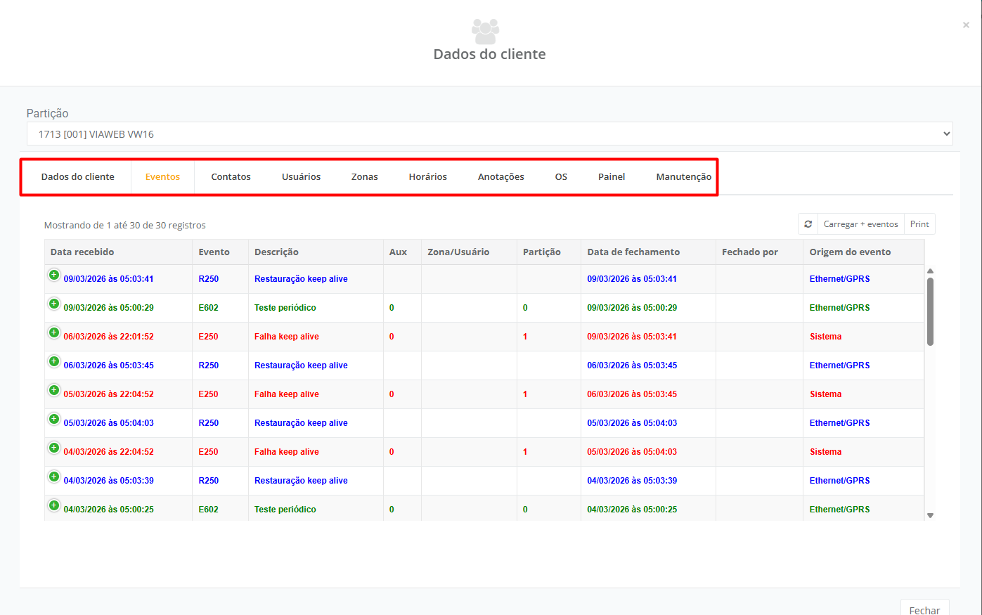This screenshot has height=615, width=982.
Task: Click green plus icon for 05/03/2026 22:04:52
Action: click(54, 390)
